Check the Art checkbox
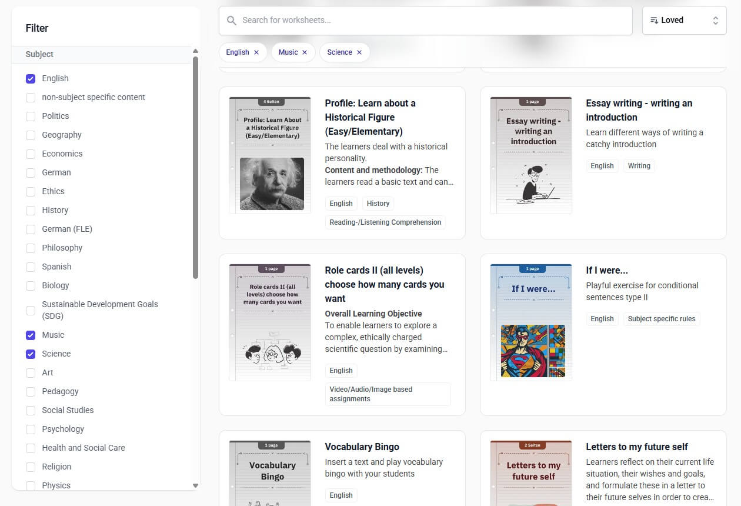 pos(31,372)
